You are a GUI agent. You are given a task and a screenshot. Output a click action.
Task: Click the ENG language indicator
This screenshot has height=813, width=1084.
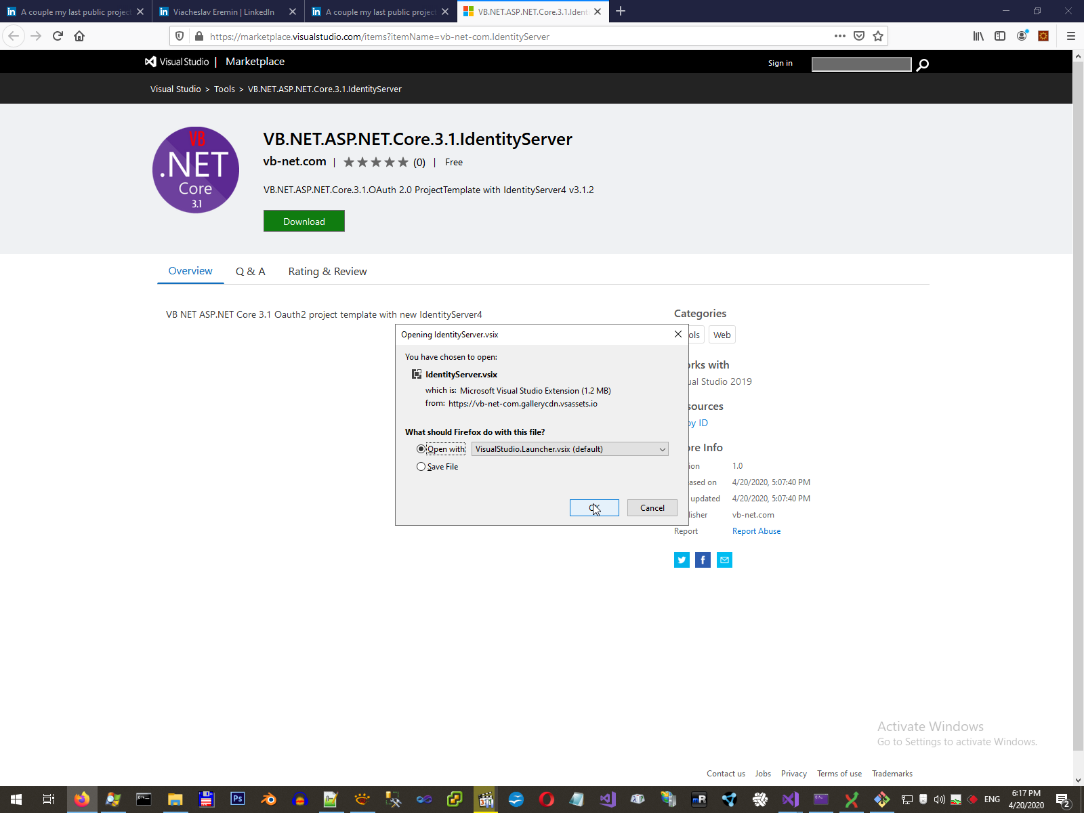click(x=992, y=799)
